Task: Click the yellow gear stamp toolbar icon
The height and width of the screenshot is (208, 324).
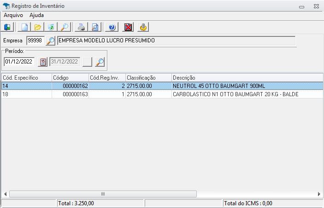Action: pyautogui.click(x=143, y=27)
